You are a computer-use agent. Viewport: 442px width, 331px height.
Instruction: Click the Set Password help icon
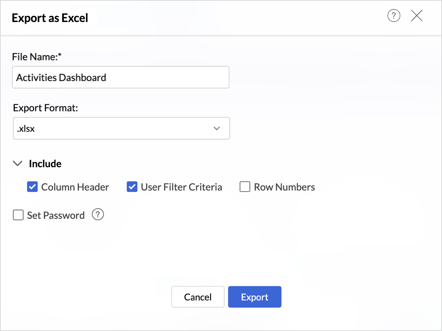tap(98, 215)
